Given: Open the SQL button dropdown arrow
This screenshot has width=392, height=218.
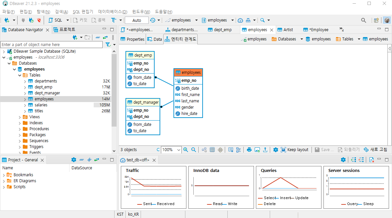Looking at the screenshot, I should (68, 20).
